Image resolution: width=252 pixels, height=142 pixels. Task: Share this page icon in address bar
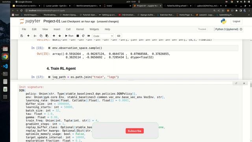coord(219,11)
